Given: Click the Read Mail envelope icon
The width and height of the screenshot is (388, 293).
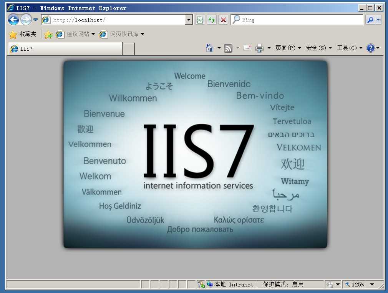Looking at the screenshot, I should [247, 48].
